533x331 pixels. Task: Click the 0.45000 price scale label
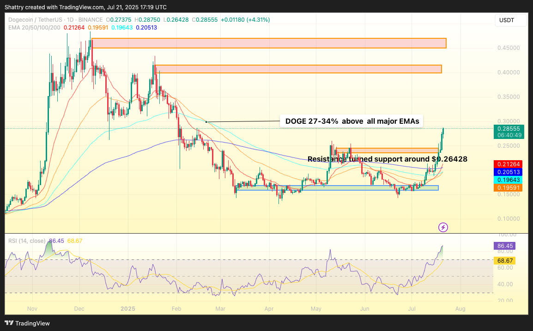pos(509,48)
